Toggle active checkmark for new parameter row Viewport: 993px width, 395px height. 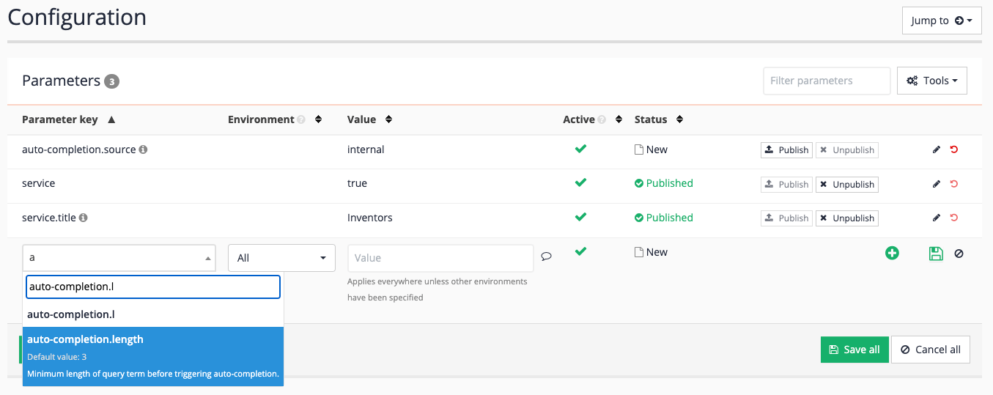coord(580,251)
